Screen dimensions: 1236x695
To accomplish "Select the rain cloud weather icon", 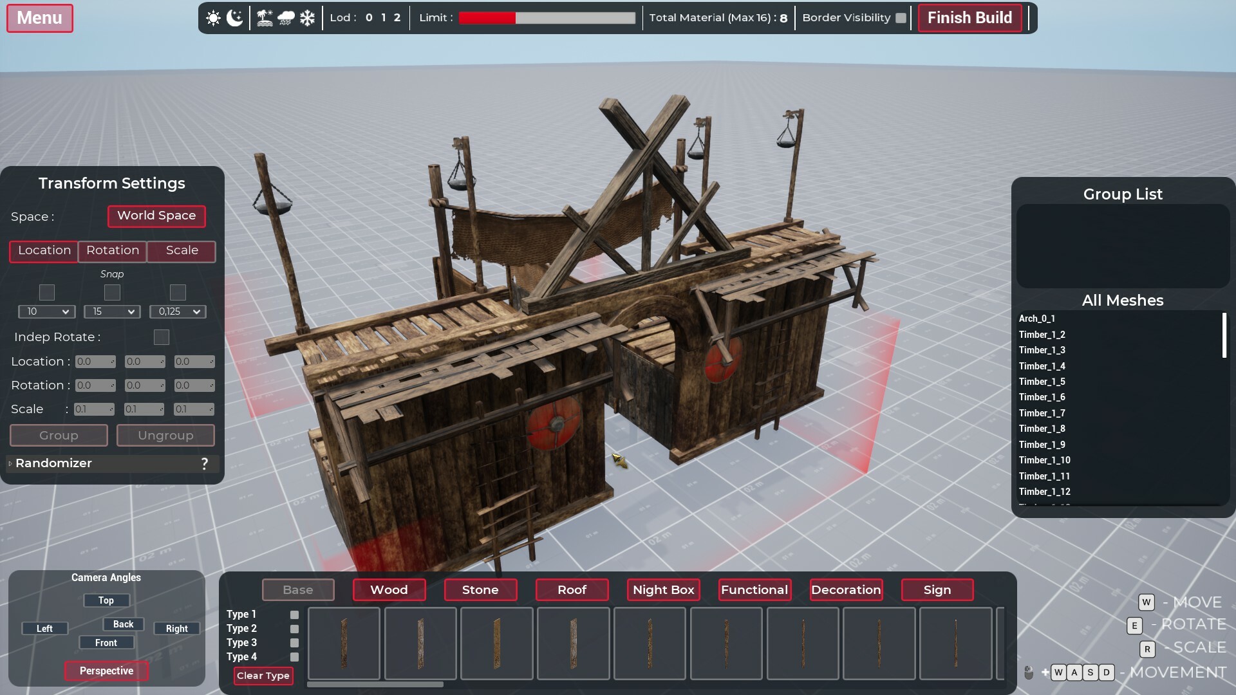I will pyautogui.click(x=286, y=18).
